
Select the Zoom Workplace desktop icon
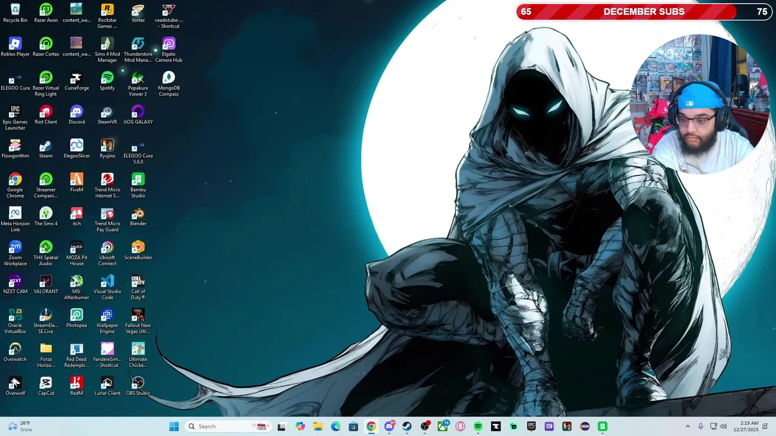coord(15,254)
